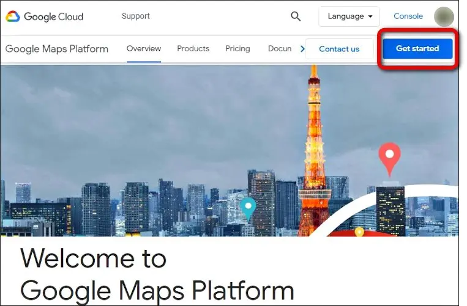
Task: Click the teal map pin marker
Action: [248, 208]
